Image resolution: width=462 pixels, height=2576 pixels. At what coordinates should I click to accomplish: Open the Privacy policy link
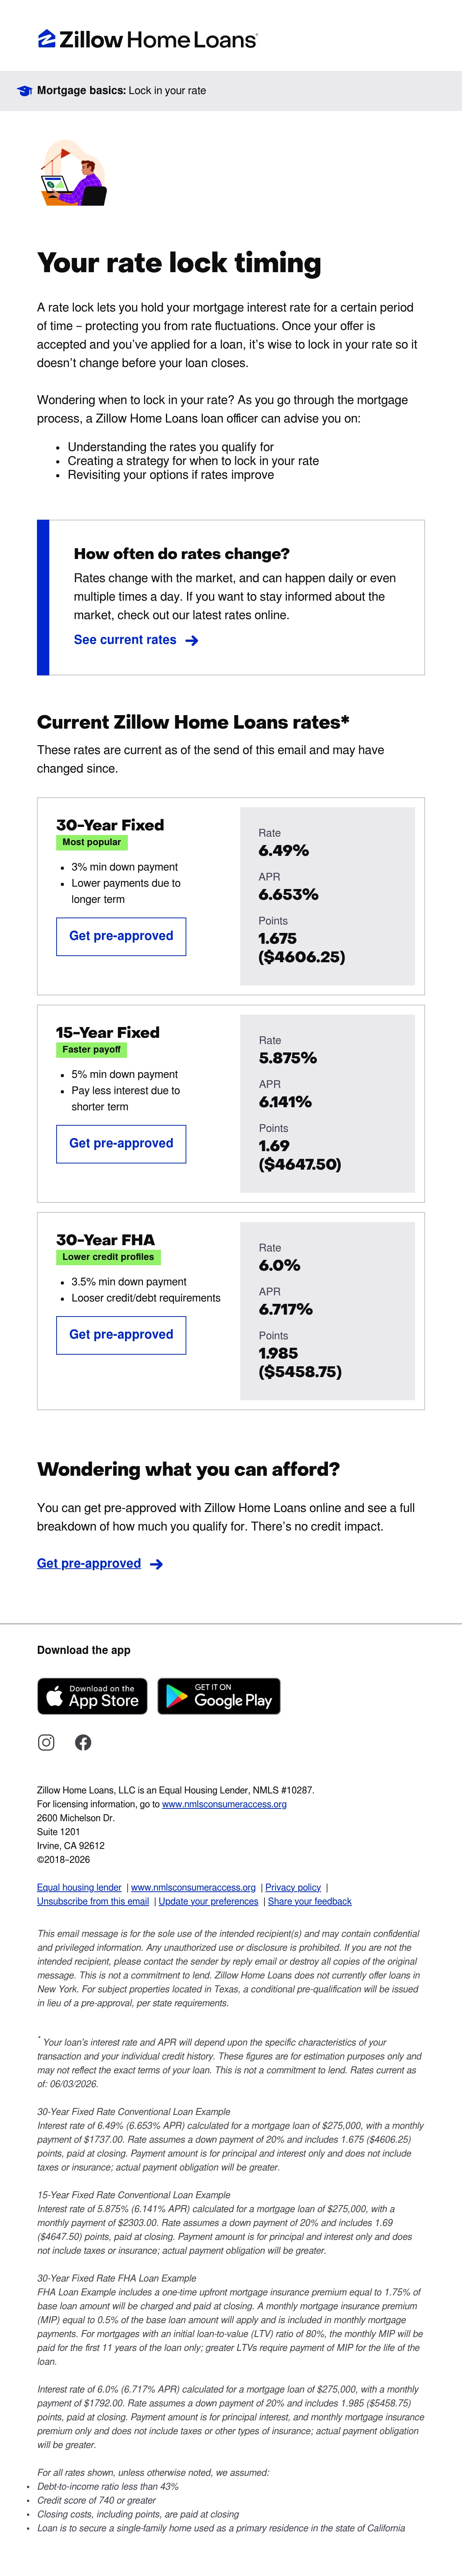(x=293, y=1887)
